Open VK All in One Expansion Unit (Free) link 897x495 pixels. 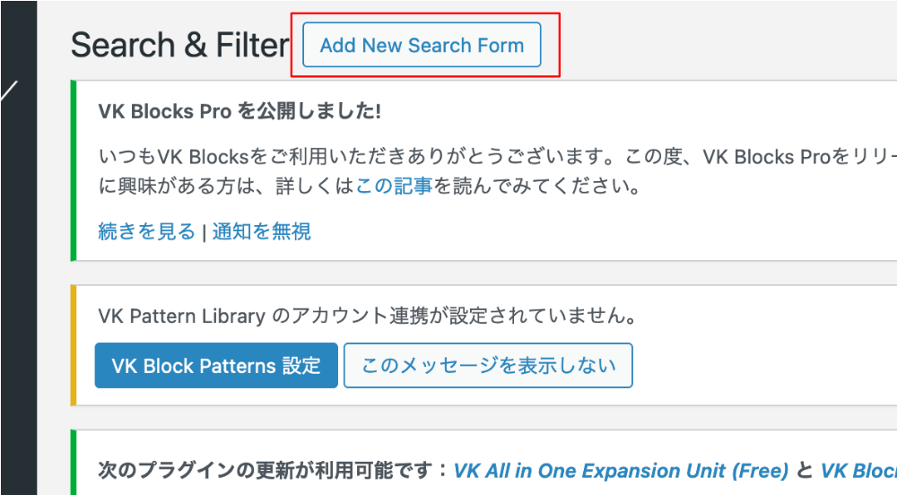click(x=621, y=471)
